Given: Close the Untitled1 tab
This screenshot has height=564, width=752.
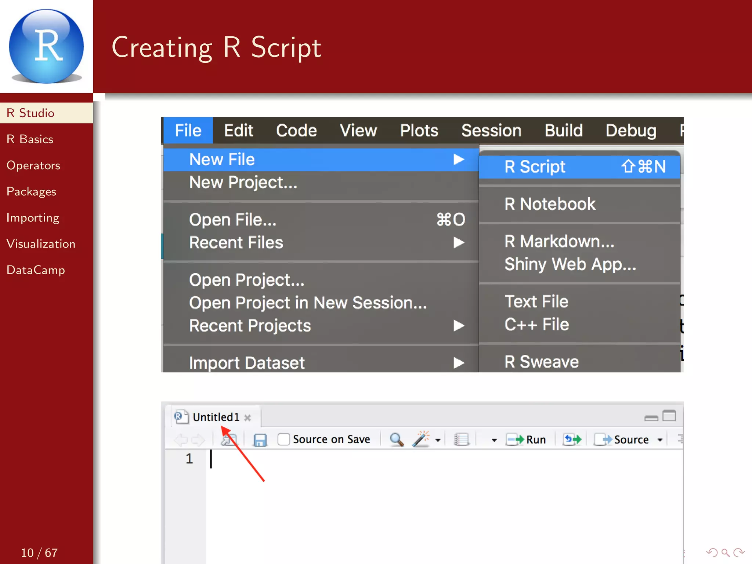Looking at the screenshot, I should click(x=247, y=417).
